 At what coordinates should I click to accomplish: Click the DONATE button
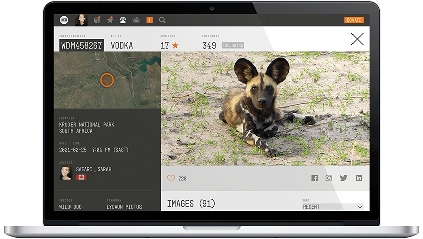(354, 20)
